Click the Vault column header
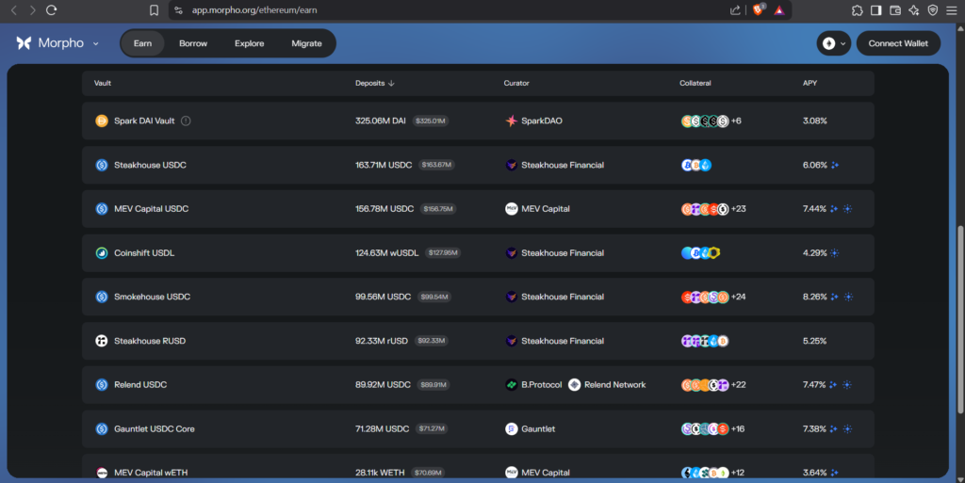 point(103,83)
